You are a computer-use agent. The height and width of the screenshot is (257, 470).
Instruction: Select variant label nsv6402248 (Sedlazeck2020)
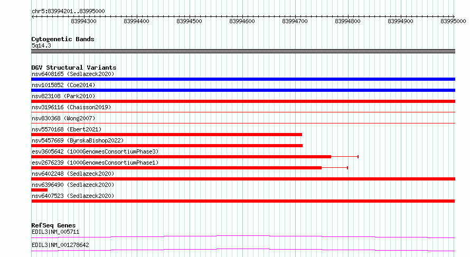[73, 174]
